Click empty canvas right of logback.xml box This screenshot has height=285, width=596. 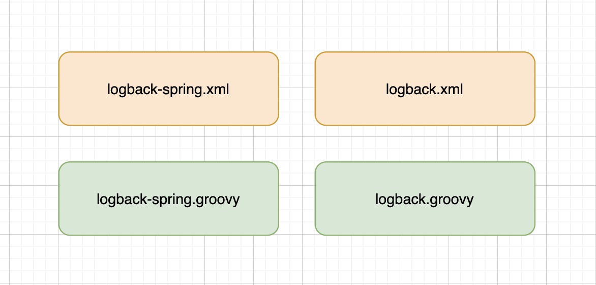point(565,88)
